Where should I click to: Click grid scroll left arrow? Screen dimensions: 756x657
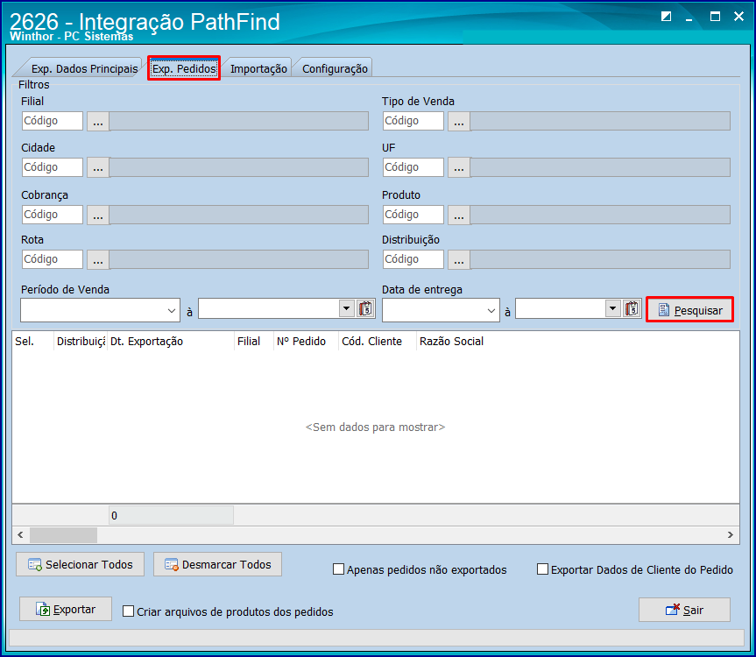(x=20, y=534)
